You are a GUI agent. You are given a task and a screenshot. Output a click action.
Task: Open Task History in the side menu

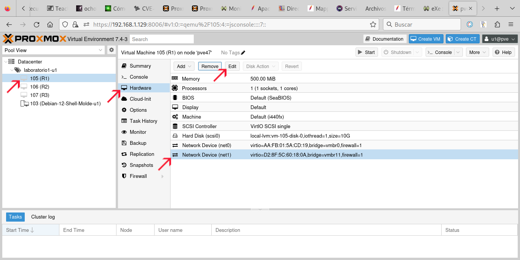(144, 121)
